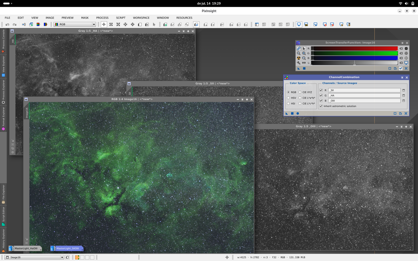Image resolution: width=418 pixels, height=261 pixels.
Task: Toggle the track view checkmark in ScreenTransferFunction
Action: (x=401, y=69)
